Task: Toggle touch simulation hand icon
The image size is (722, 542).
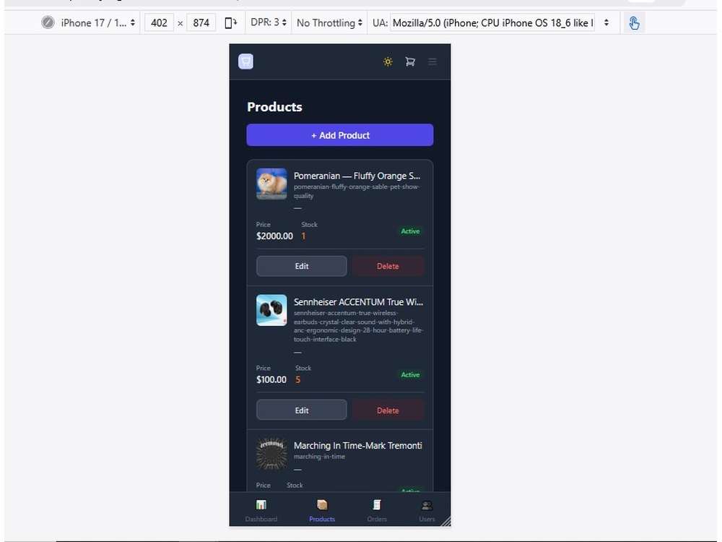Action: (x=634, y=22)
